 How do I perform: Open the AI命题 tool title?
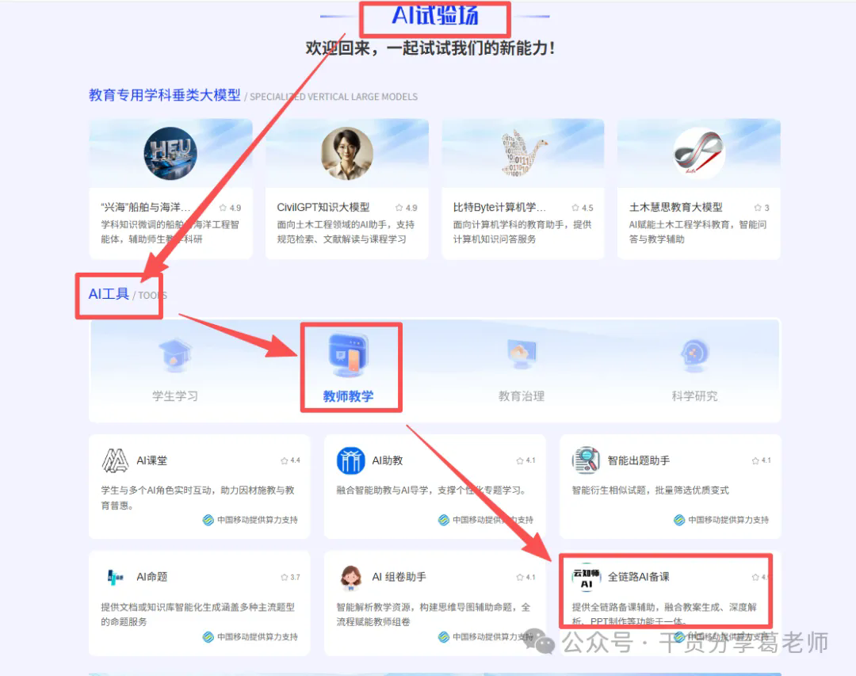coord(151,577)
